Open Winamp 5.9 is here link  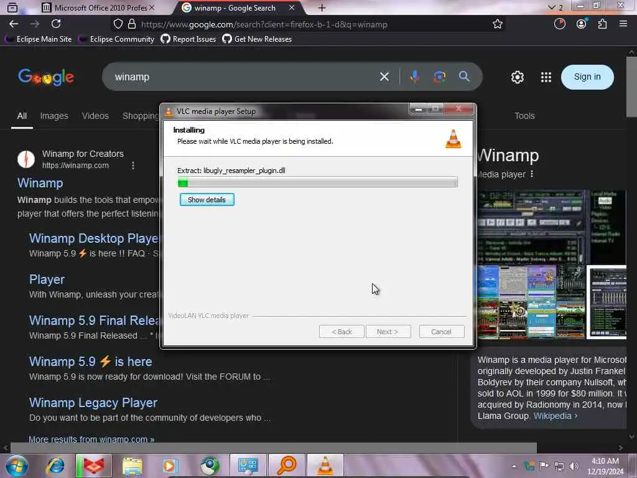[91, 362]
